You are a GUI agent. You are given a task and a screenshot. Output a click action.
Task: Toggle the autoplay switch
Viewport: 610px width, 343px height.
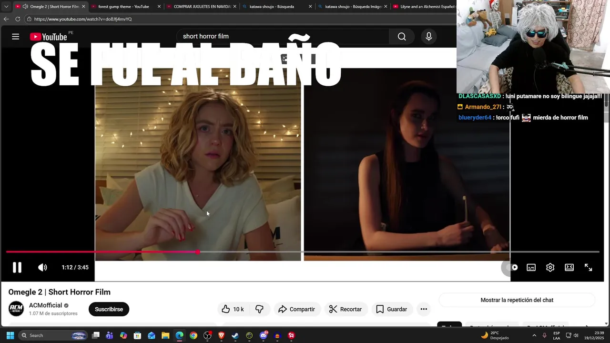[x=511, y=267]
